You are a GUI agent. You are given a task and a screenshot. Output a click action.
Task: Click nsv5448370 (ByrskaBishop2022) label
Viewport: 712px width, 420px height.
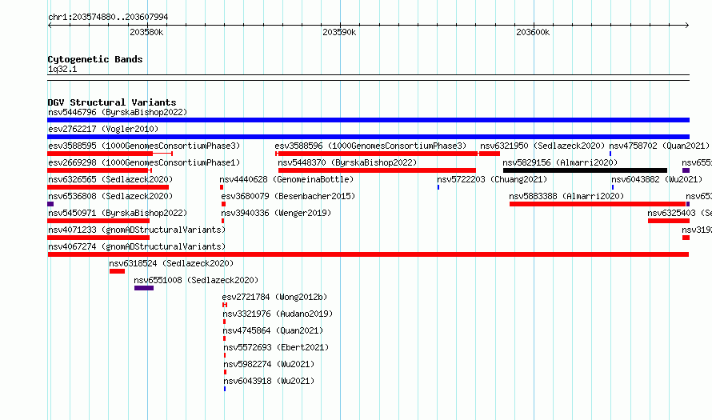point(347,162)
